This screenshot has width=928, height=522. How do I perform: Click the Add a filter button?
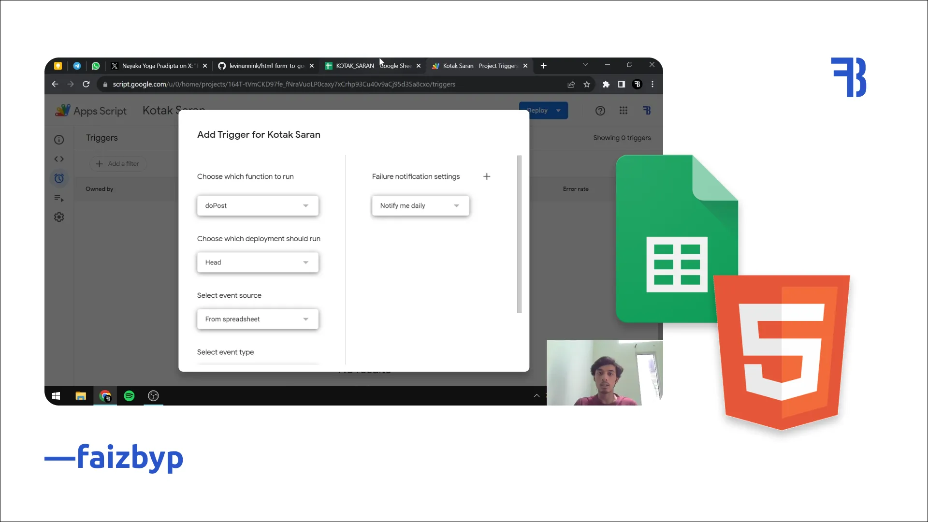118,164
